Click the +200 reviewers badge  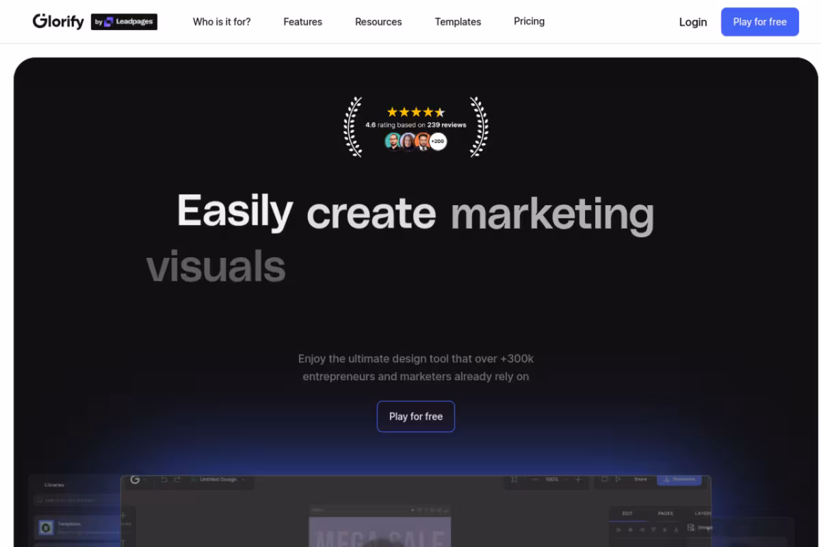(x=438, y=142)
